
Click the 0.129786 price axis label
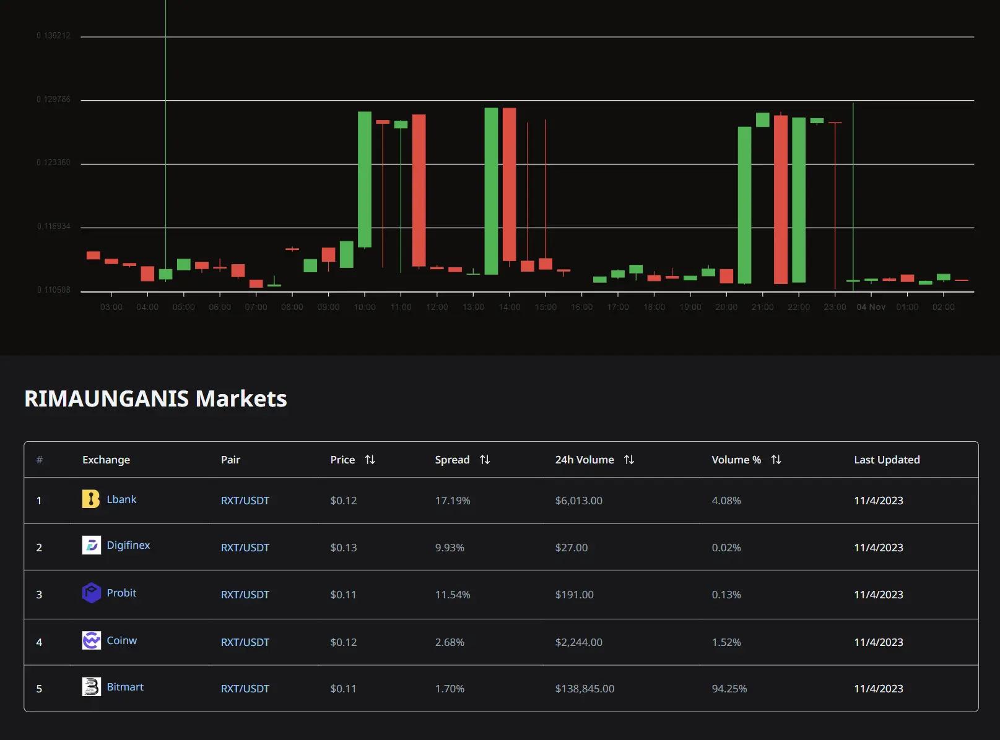(53, 99)
